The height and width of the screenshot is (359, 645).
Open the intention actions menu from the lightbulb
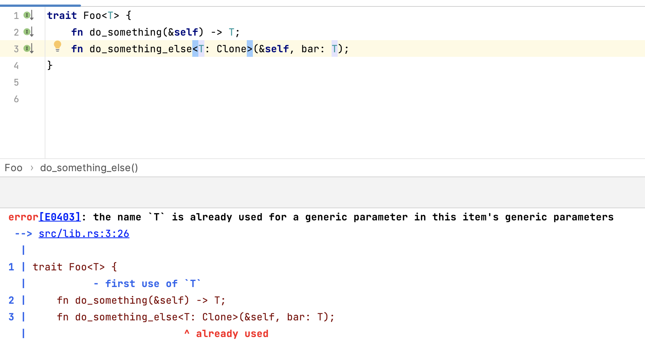[x=57, y=46]
